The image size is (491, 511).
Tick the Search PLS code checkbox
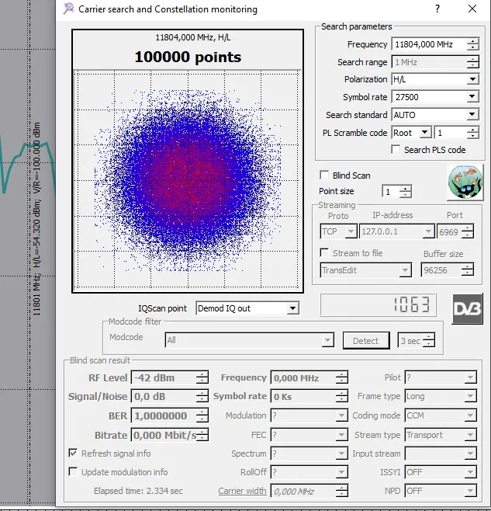(x=396, y=150)
